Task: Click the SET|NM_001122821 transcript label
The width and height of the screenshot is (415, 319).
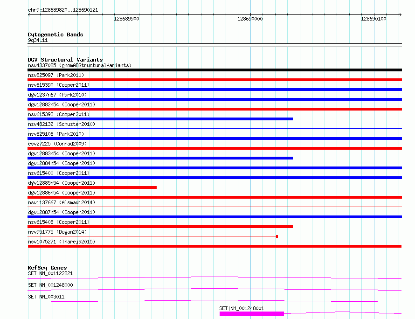Action: (x=50, y=273)
